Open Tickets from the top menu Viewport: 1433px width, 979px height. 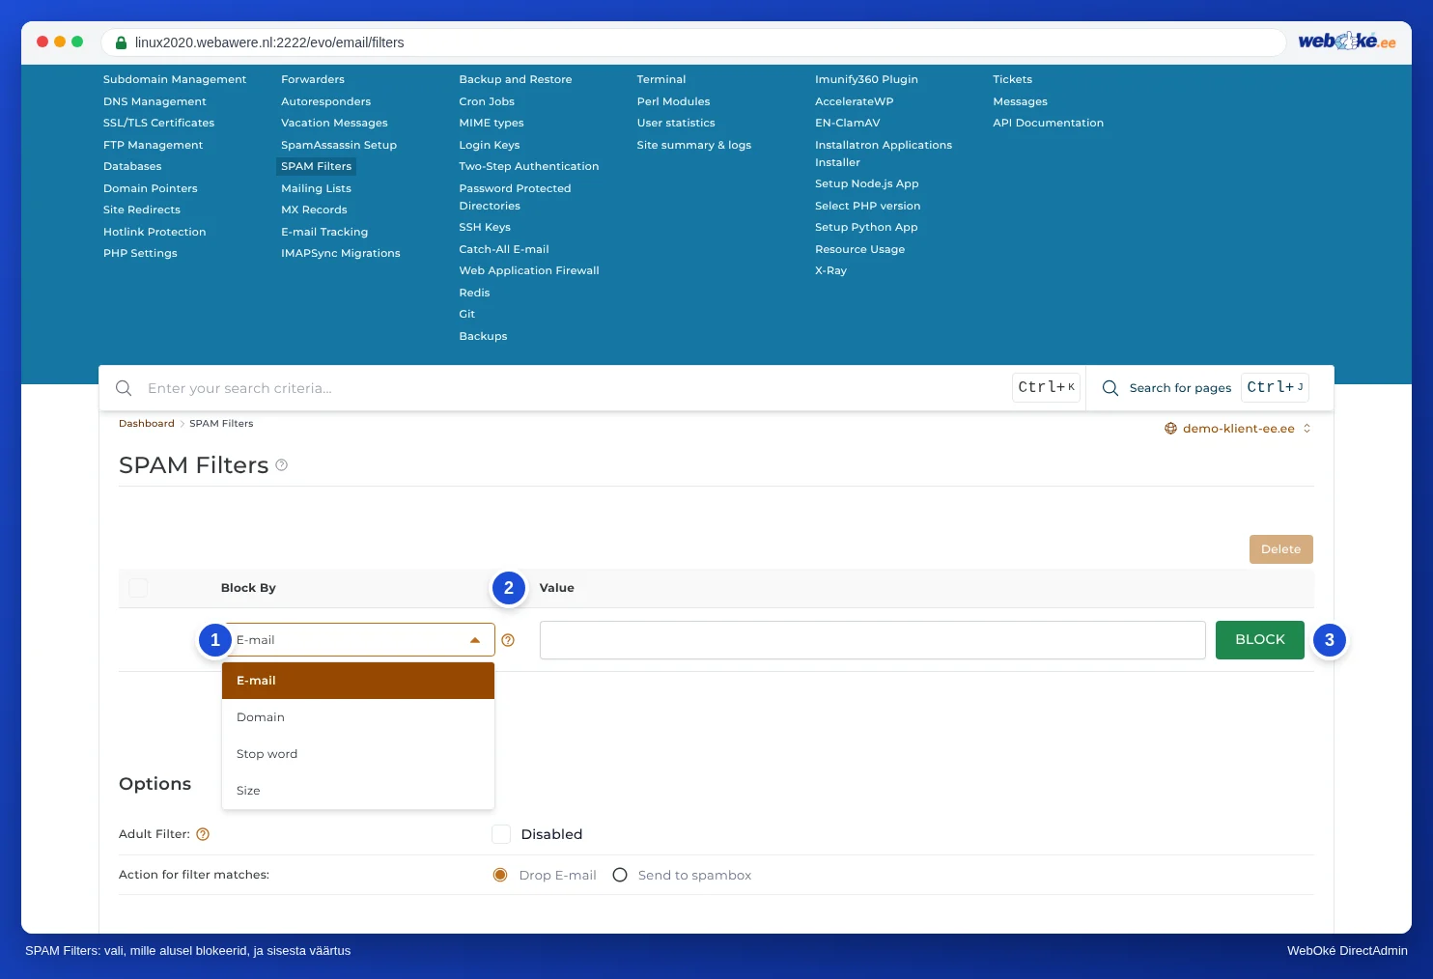pyautogui.click(x=1012, y=79)
